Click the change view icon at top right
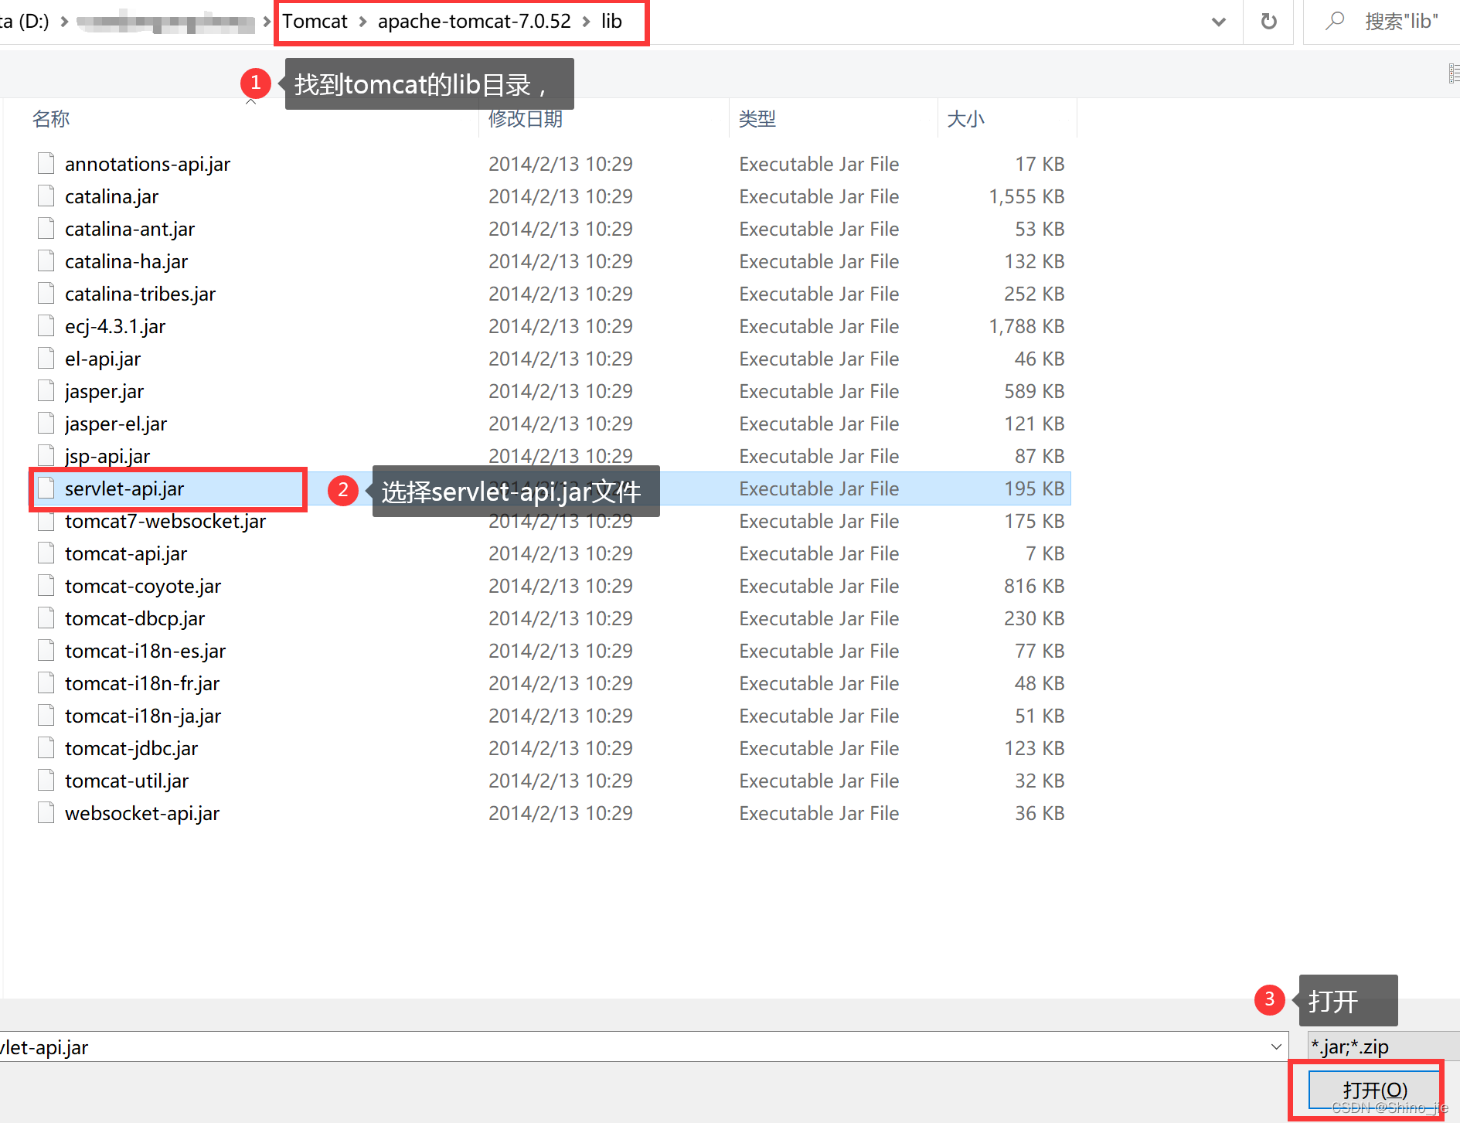The image size is (1460, 1123). [x=1451, y=73]
